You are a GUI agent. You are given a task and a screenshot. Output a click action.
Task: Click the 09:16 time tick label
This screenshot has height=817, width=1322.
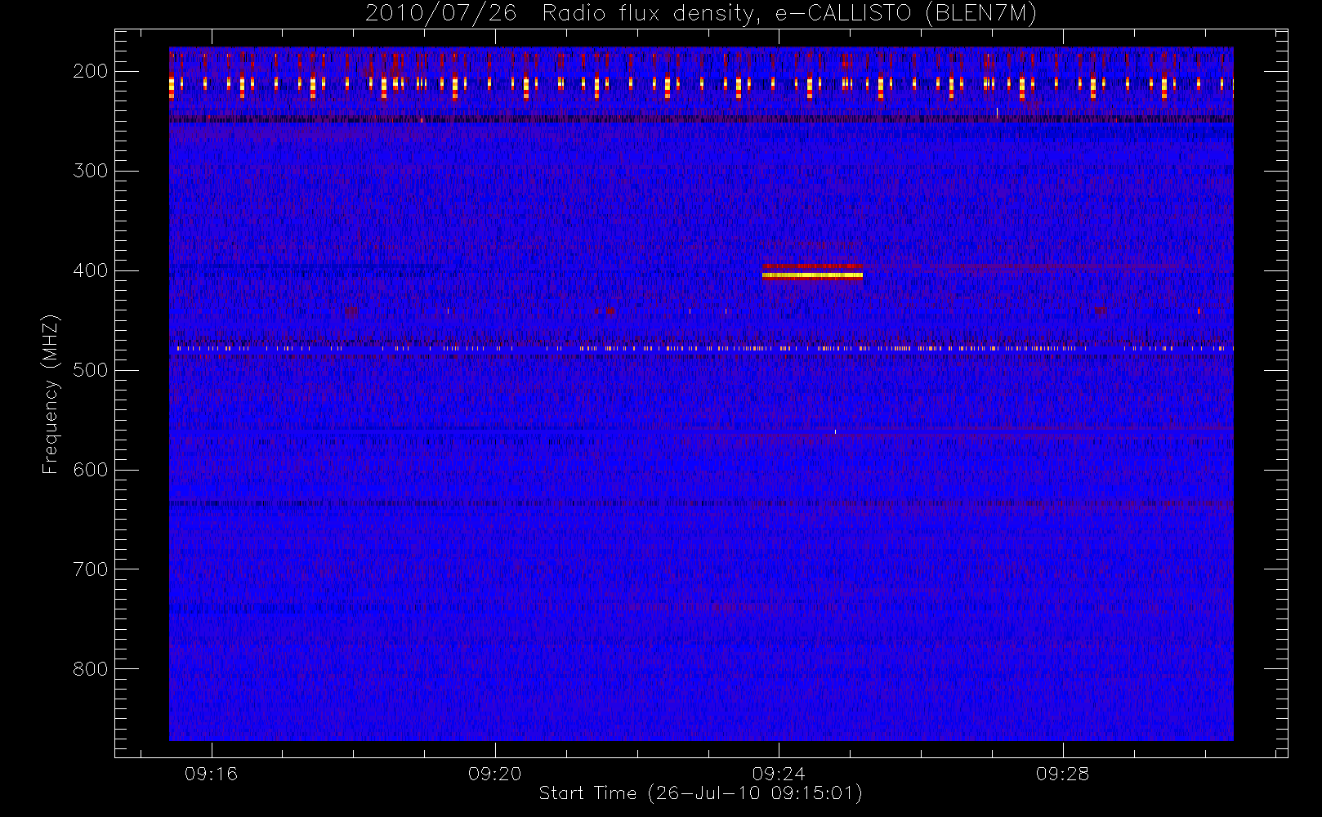[x=212, y=774]
